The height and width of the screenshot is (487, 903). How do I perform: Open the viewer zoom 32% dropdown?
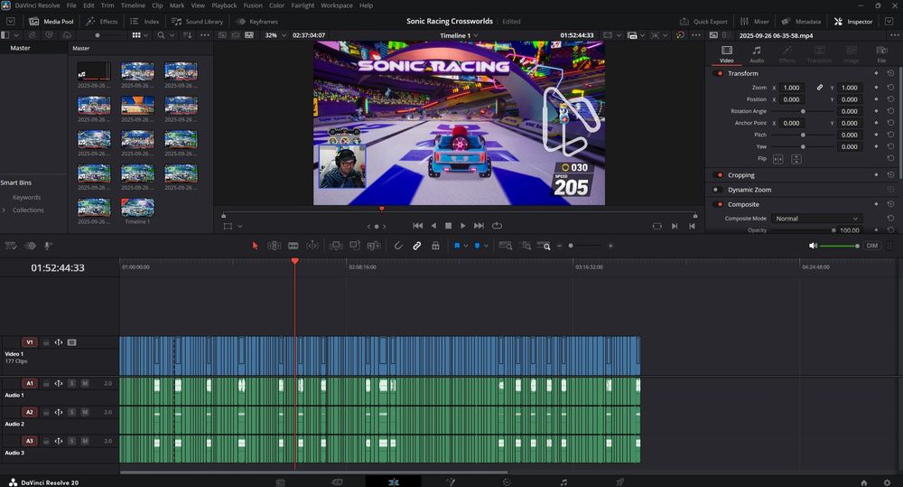(x=274, y=35)
